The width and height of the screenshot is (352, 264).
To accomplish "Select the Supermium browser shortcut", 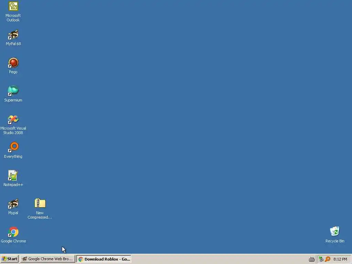I will click(x=13, y=94).
